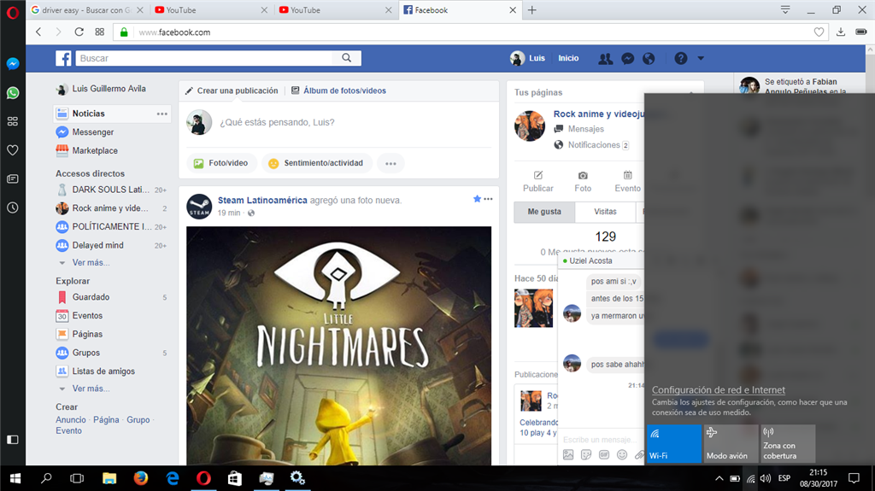
Task: Open Noticias options ellipsis
Action: 161,114
